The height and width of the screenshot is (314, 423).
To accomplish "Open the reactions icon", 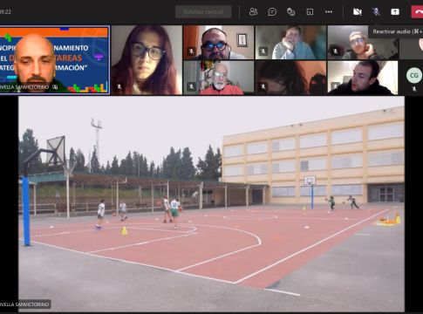I will point(290,11).
